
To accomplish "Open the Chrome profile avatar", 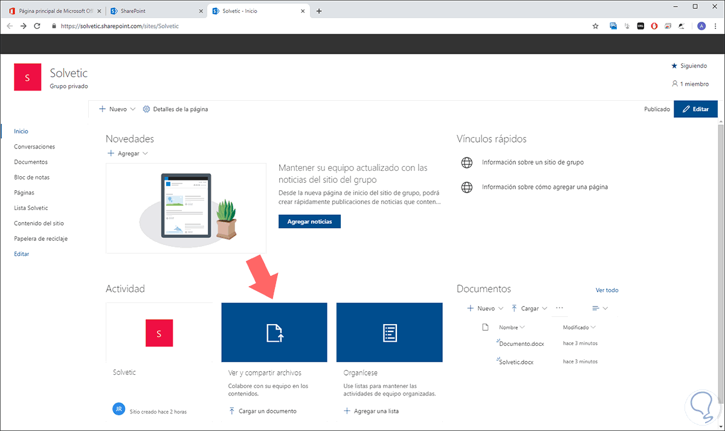I will [701, 26].
